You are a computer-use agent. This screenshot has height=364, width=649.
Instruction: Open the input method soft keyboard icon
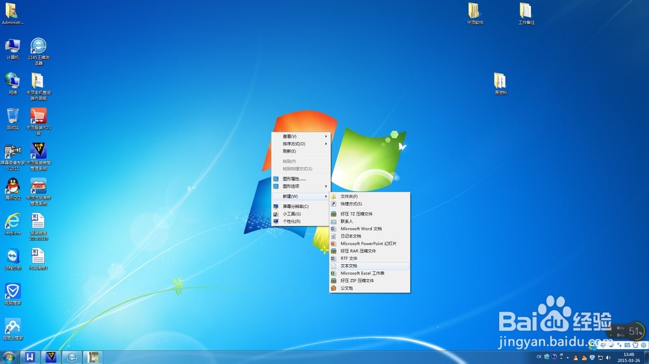click(x=627, y=345)
